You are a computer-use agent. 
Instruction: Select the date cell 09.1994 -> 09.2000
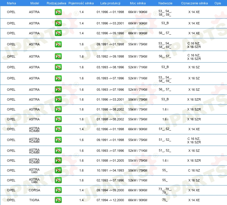(x=110, y=190)
